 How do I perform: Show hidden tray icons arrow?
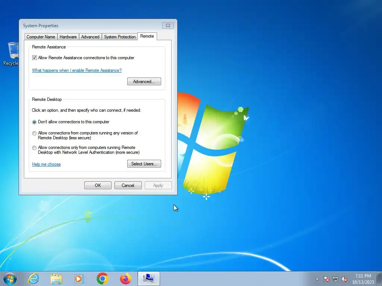click(x=317, y=279)
